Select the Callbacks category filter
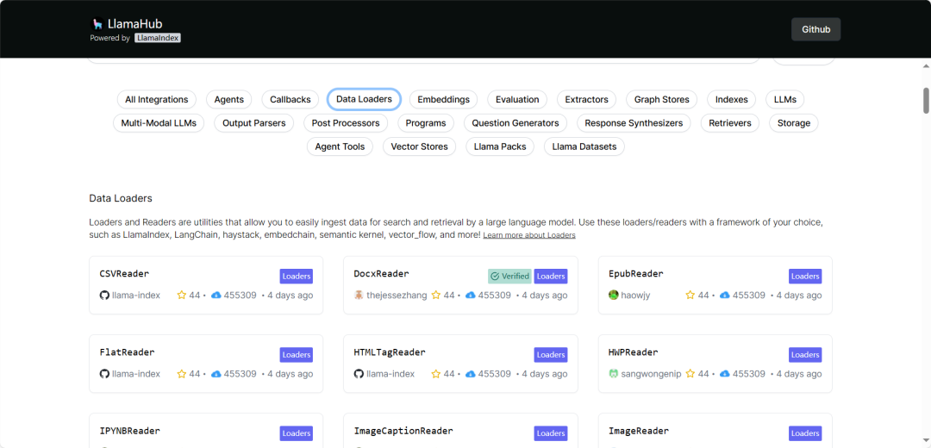The height and width of the screenshot is (448, 931). [x=291, y=99]
